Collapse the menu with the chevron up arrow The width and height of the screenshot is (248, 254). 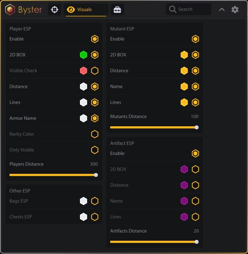(x=222, y=10)
